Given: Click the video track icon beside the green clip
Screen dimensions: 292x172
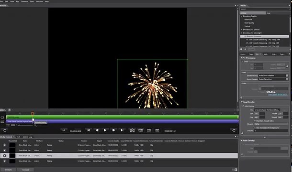Looking at the screenshot, I should tap(2, 118).
